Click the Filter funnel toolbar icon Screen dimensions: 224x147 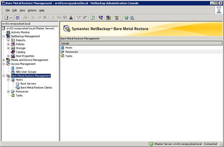coord(79,18)
